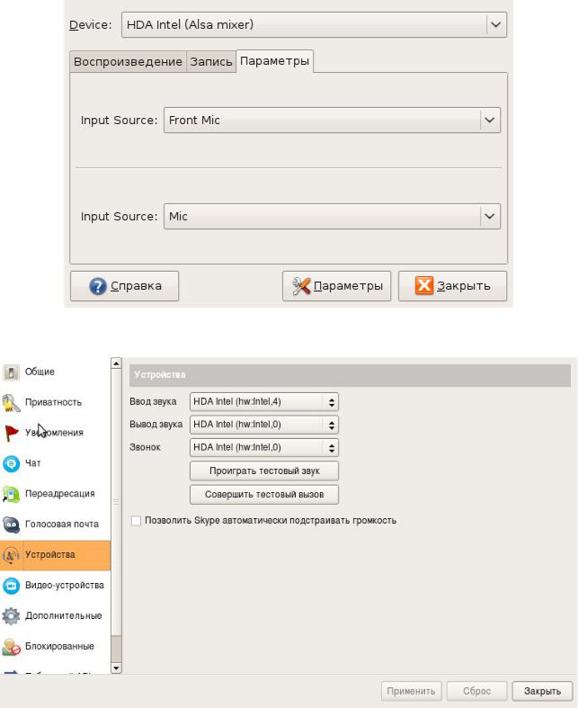
Task: Click the Сброс button
Action: coord(477,691)
